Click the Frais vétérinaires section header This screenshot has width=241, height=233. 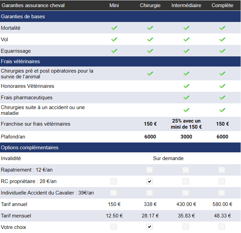point(20,61)
